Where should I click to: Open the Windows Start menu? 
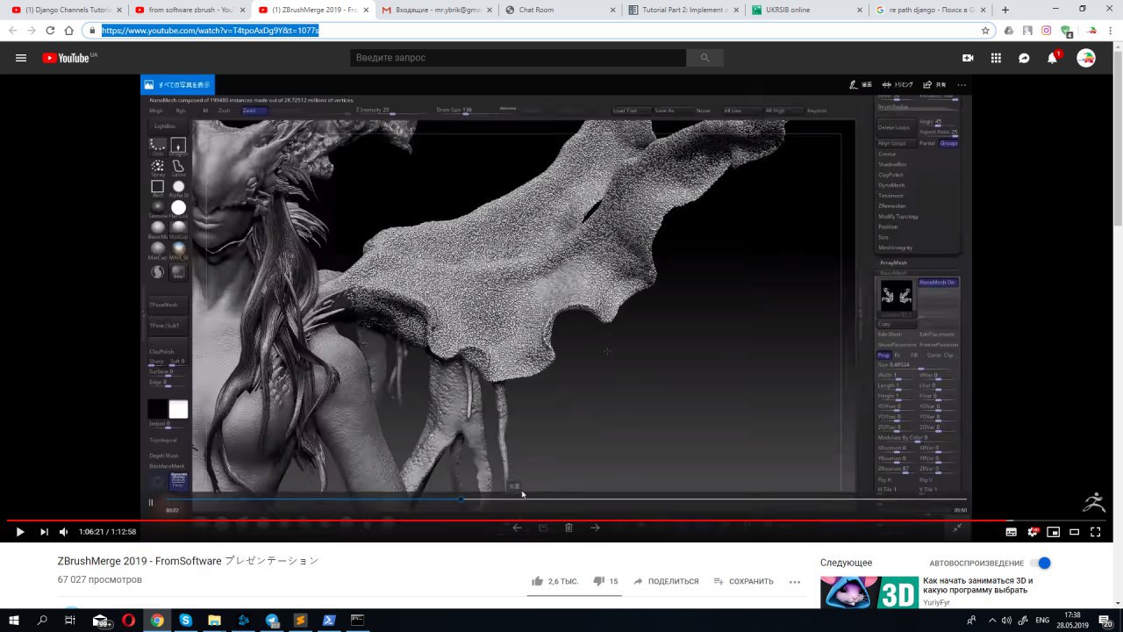point(15,621)
